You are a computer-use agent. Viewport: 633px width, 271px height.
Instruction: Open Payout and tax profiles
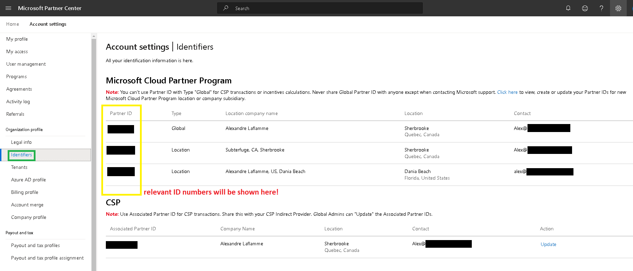(36, 245)
